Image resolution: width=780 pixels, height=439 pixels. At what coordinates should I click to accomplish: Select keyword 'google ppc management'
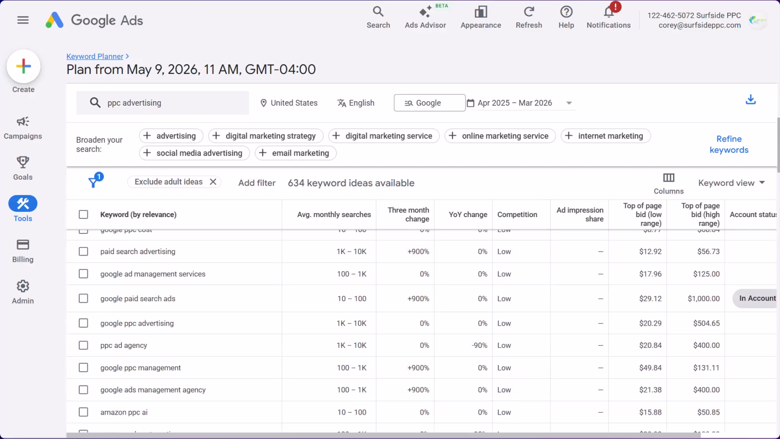[x=140, y=367]
